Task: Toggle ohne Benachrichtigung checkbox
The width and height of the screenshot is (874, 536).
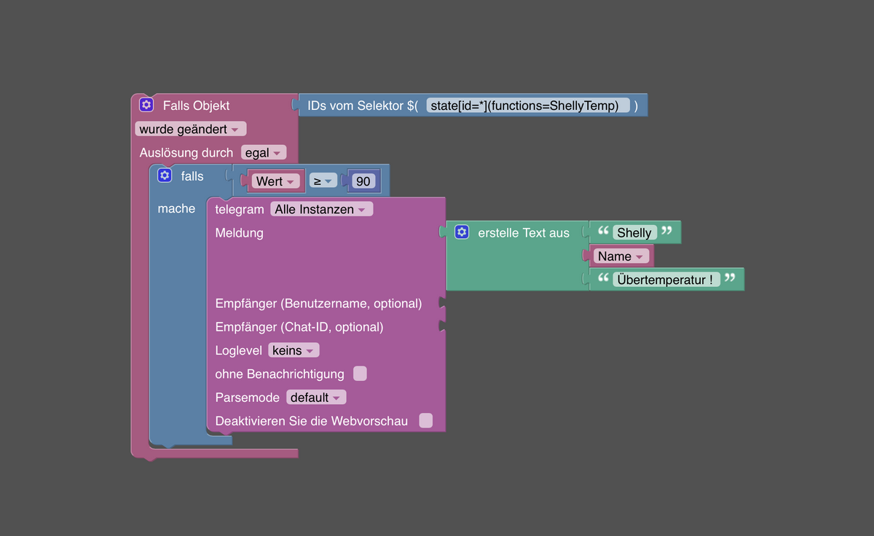Action: pos(360,374)
